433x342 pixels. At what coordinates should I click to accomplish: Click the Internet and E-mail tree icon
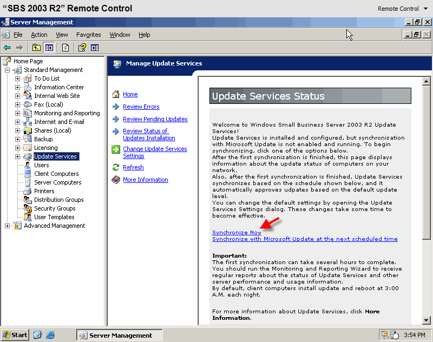point(28,122)
